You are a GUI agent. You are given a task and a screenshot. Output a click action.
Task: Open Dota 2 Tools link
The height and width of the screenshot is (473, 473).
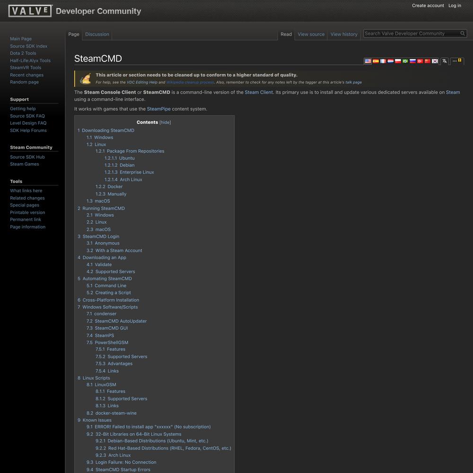tap(23, 53)
